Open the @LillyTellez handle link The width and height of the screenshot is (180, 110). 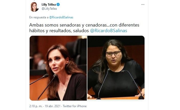pos(49,9)
